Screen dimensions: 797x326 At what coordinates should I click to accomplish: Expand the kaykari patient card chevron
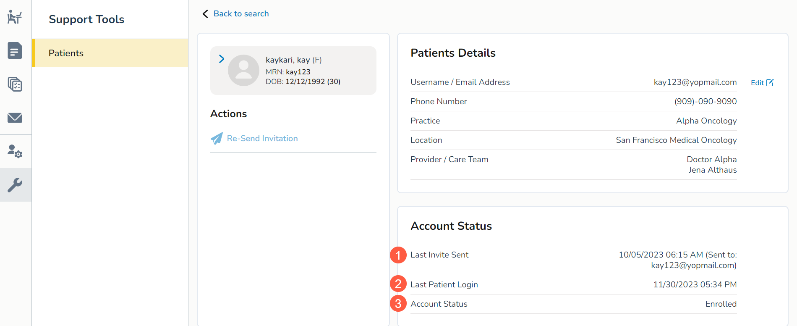(222, 59)
